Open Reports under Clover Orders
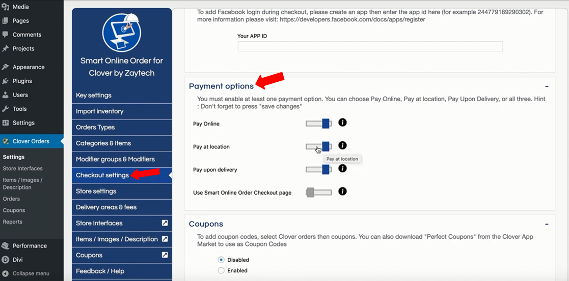Image resolution: width=569 pixels, height=281 pixels. coord(12,222)
